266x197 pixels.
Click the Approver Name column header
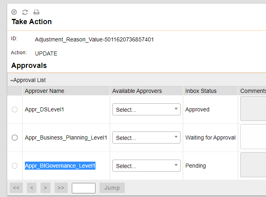[45, 91]
